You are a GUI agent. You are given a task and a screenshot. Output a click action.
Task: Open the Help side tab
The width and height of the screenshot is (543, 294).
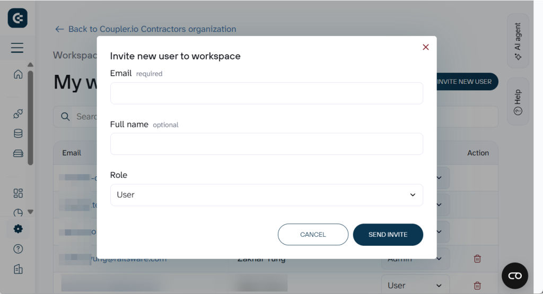tap(518, 101)
